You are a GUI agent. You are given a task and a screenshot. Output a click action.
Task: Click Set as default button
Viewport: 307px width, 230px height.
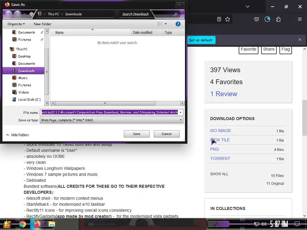201,40
